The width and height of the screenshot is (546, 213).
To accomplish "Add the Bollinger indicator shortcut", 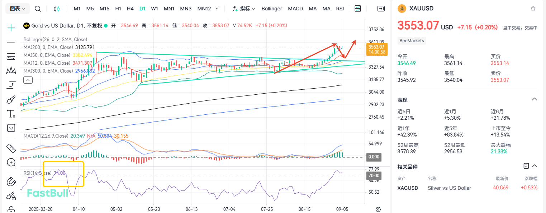I will (272, 9).
